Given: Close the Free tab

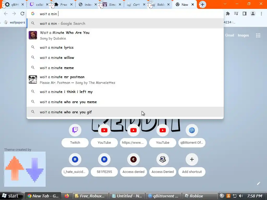Looking at the screenshot, I should pos(71,5).
